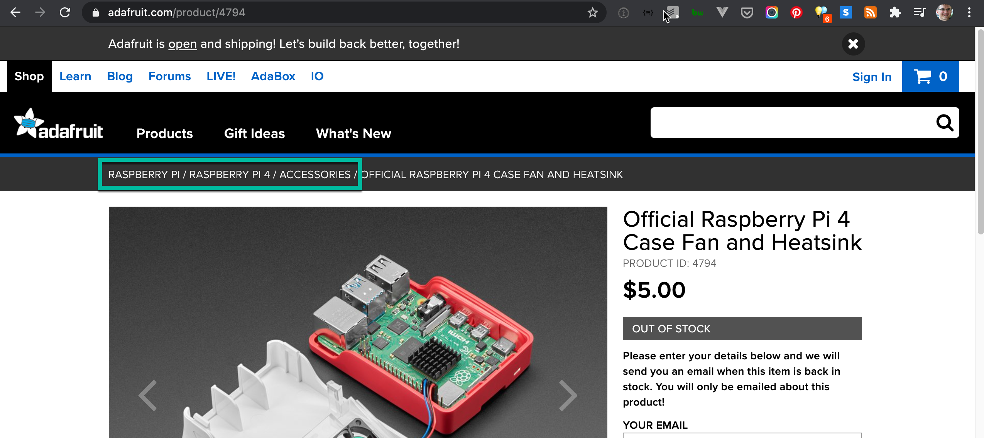
Task: Open the browser bookmark star icon
Action: (593, 13)
